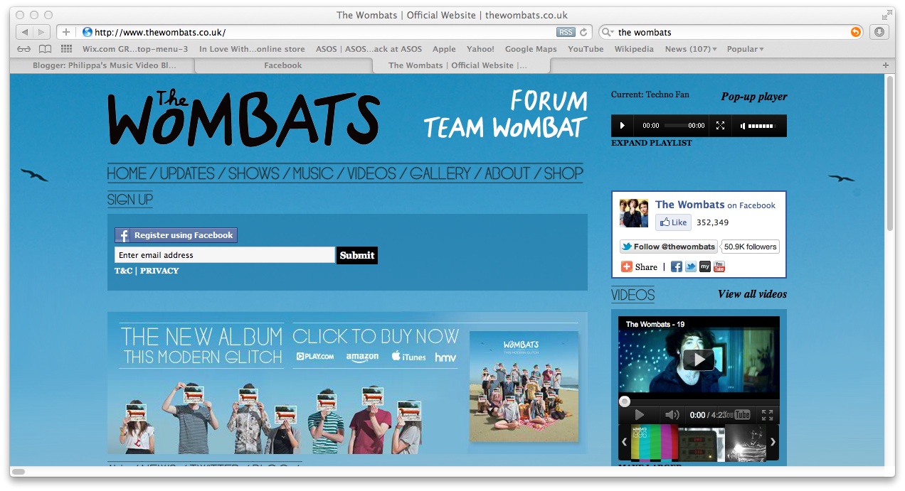Open the T&C link
The width and height of the screenshot is (905, 491).
point(123,271)
